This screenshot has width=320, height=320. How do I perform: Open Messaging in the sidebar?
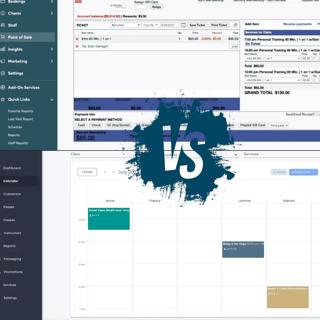click(x=12, y=259)
